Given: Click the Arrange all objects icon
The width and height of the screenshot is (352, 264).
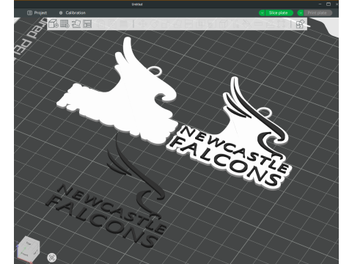Looking at the screenshot, I should click(87, 23).
